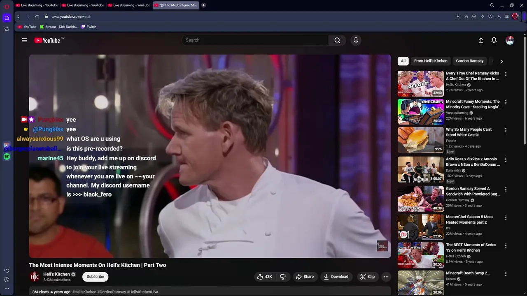
Task: Like the video with thumbs up 43K
Action: 264,277
